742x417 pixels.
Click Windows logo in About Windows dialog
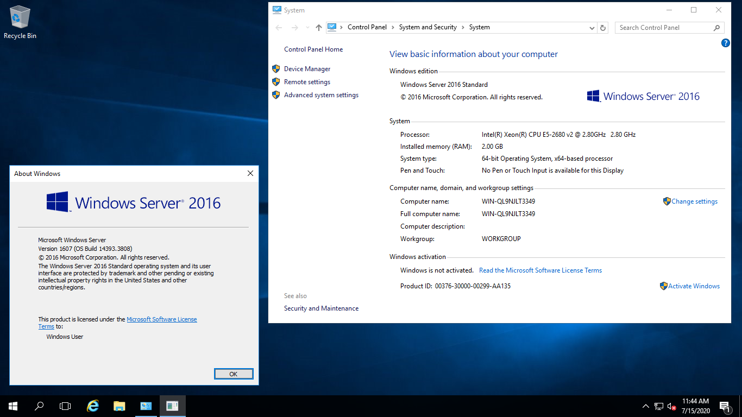[x=57, y=201]
